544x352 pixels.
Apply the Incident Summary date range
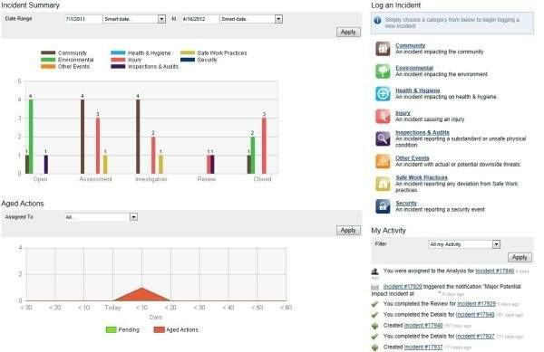click(x=348, y=32)
